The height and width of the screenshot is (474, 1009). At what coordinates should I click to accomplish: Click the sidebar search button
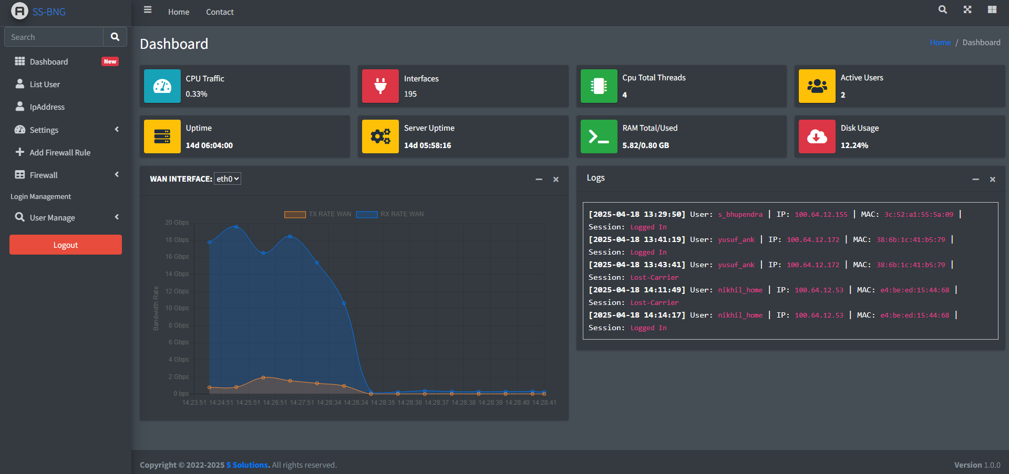point(115,37)
